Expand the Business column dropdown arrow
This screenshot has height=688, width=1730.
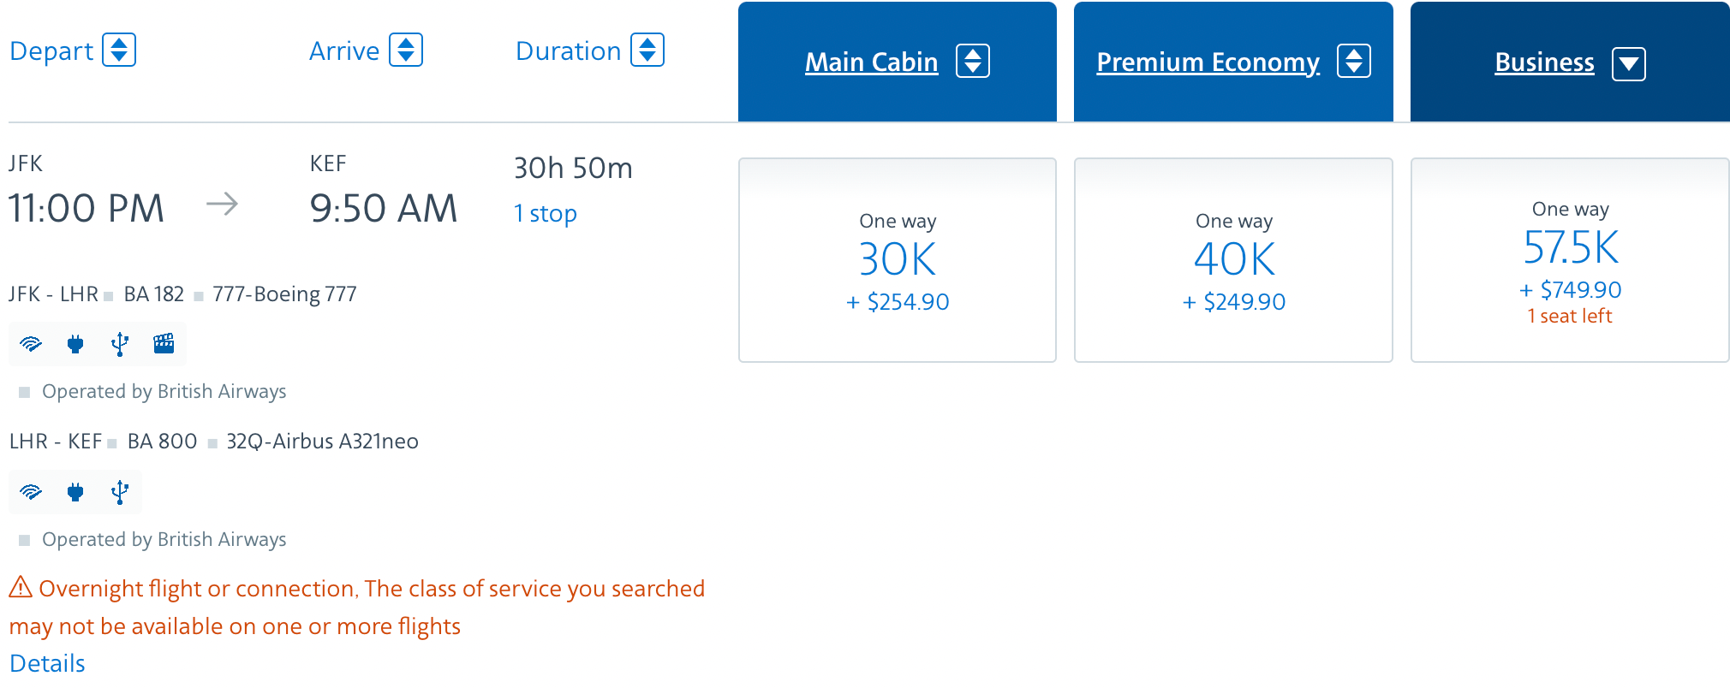tap(1630, 62)
